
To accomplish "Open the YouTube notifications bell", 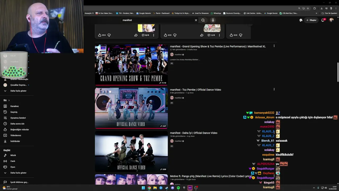I will (x=323, y=20).
